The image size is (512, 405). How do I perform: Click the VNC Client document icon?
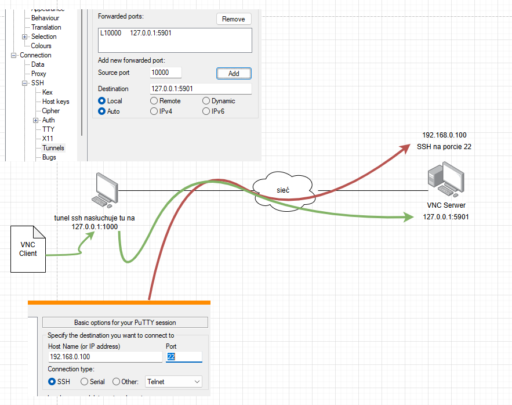(x=28, y=249)
